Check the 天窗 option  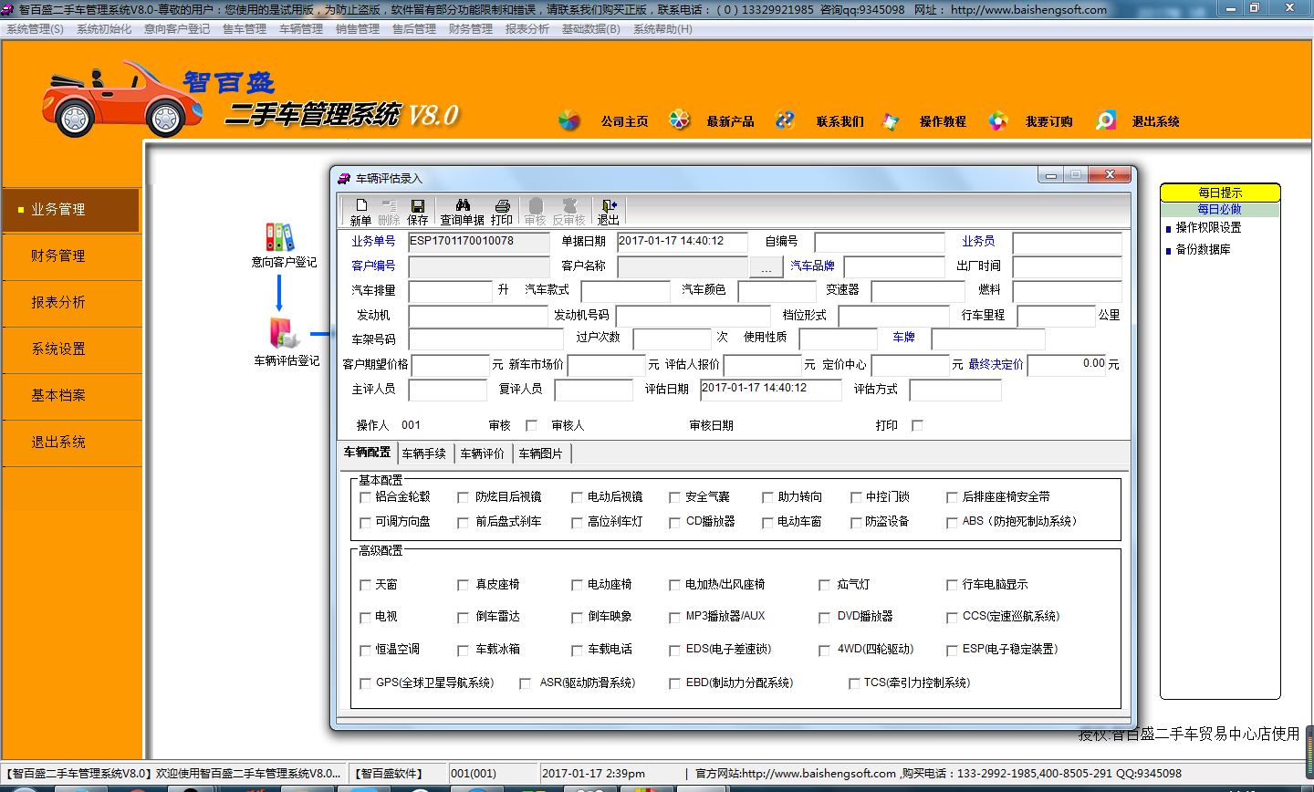coord(366,585)
